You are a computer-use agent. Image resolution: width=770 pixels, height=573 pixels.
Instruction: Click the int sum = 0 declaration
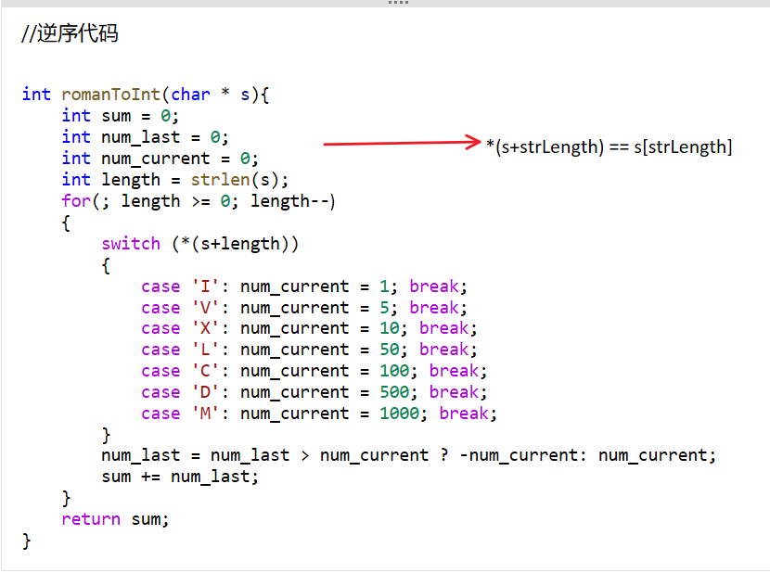tap(120, 115)
